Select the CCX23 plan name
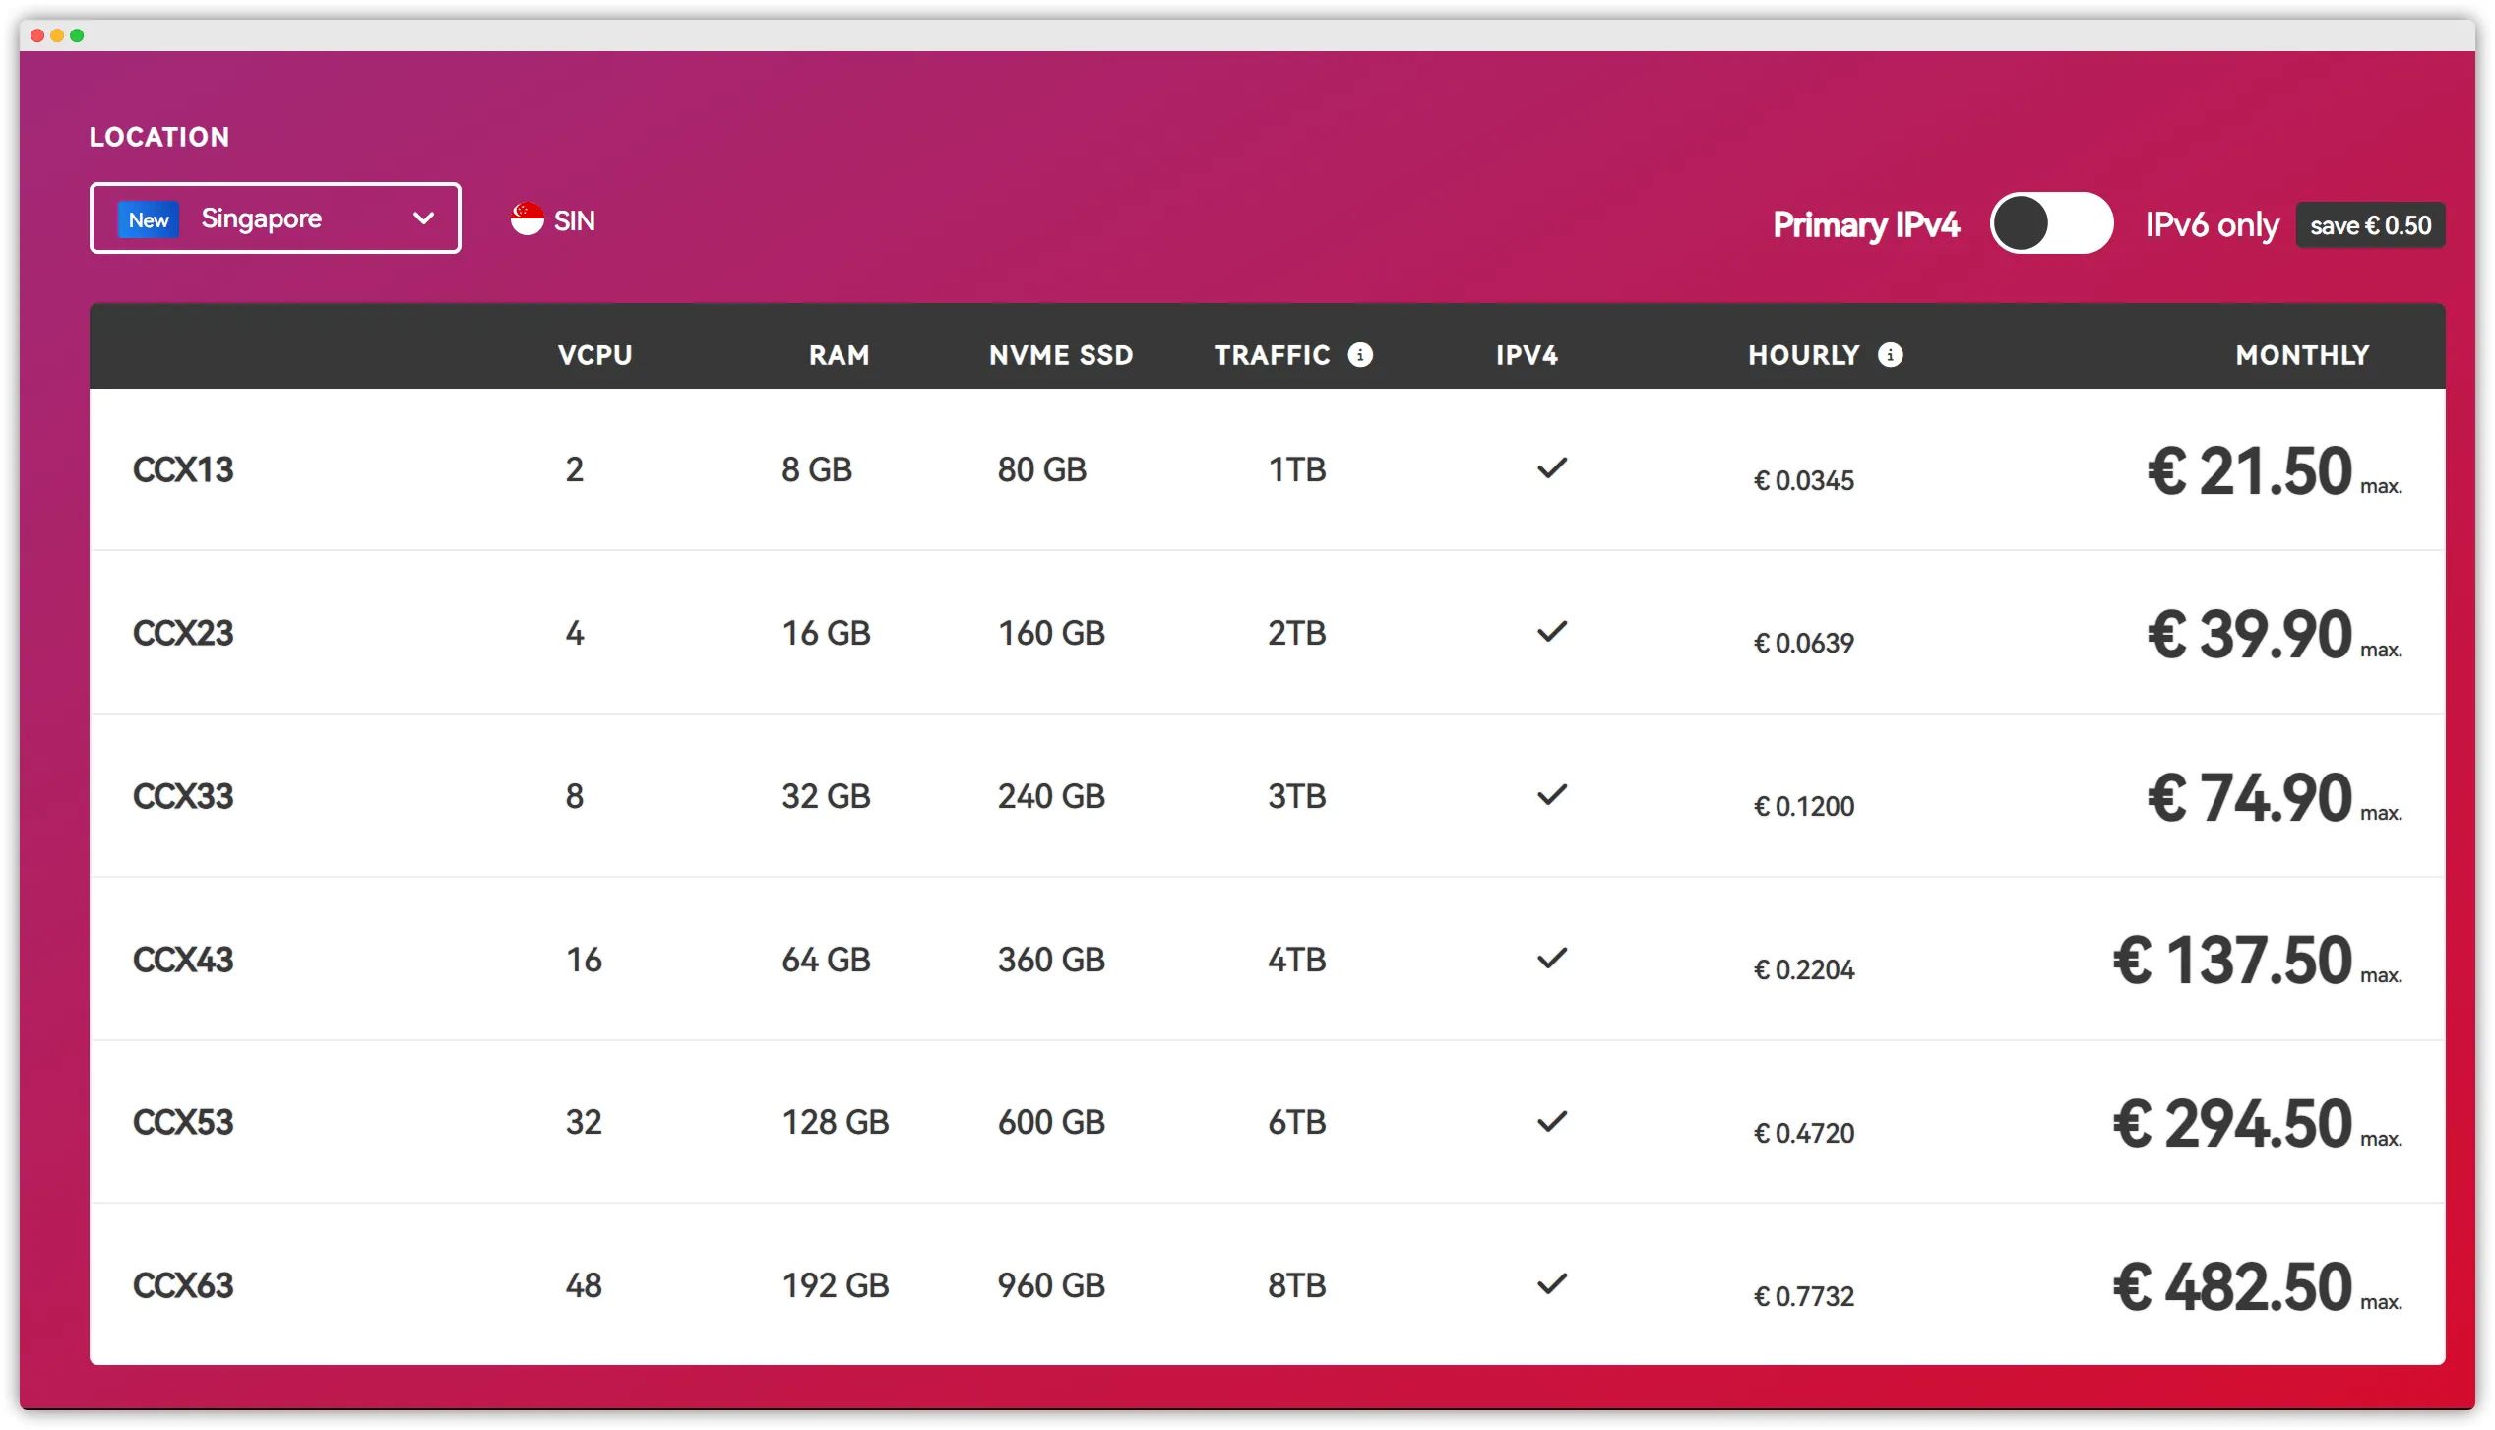The image size is (2495, 1430). pyautogui.click(x=183, y=633)
